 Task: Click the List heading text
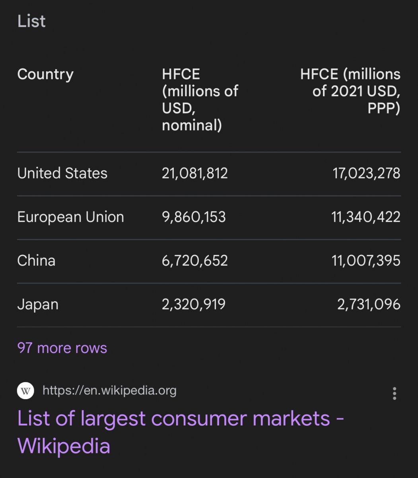coord(31,21)
